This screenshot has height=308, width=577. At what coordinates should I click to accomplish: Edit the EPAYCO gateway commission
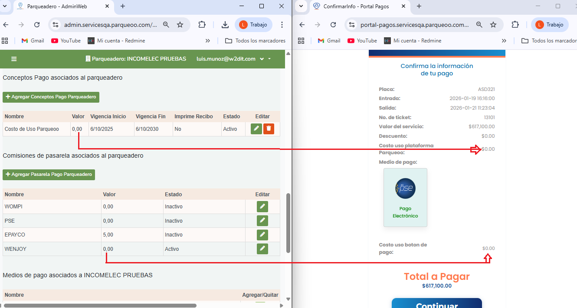tap(262, 235)
